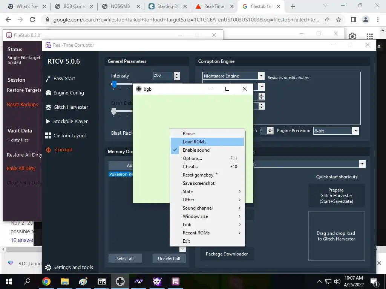
Task: Open Package Downloader button
Action: pos(227,254)
